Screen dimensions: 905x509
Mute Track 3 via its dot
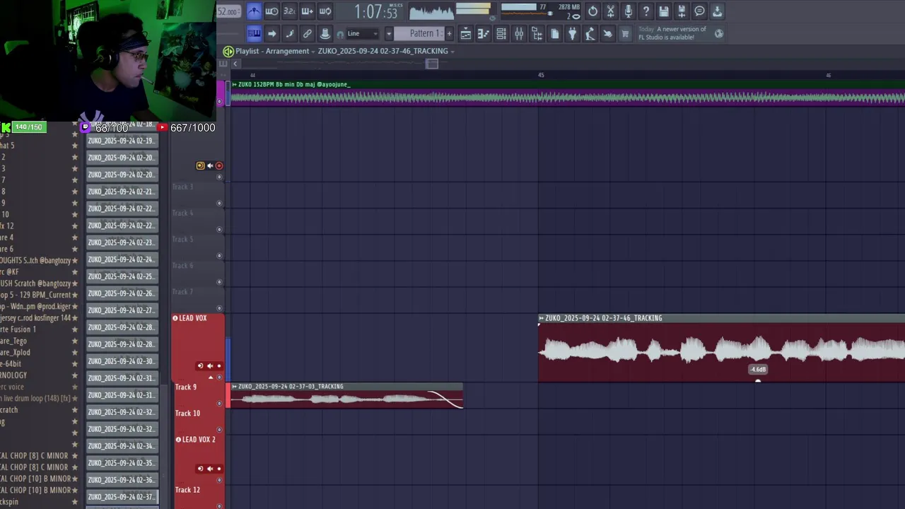pyautogui.click(x=219, y=203)
